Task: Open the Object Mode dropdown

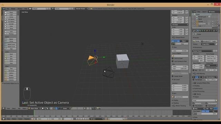Action: [x=35, y=108]
